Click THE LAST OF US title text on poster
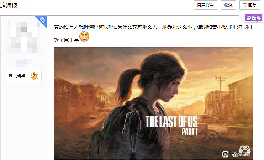264x160 pixels. [171, 121]
